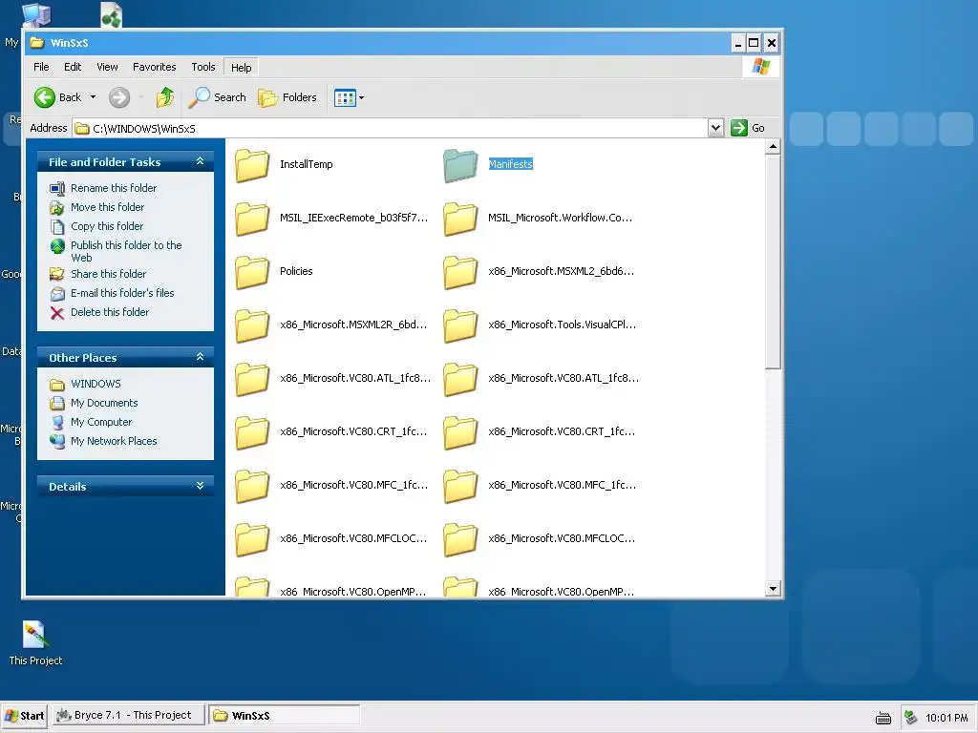The image size is (978, 733).
Task: Expand the Address bar dropdown
Action: pos(715,128)
